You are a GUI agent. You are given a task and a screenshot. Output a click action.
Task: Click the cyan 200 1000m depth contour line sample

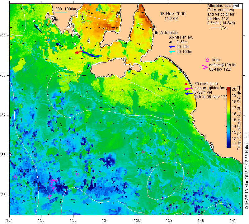(61, 12)
